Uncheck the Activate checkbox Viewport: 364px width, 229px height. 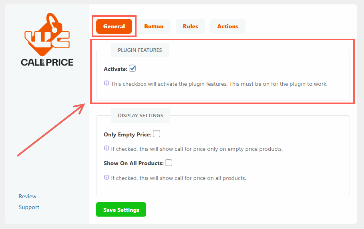pyautogui.click(x=132, y=69)
